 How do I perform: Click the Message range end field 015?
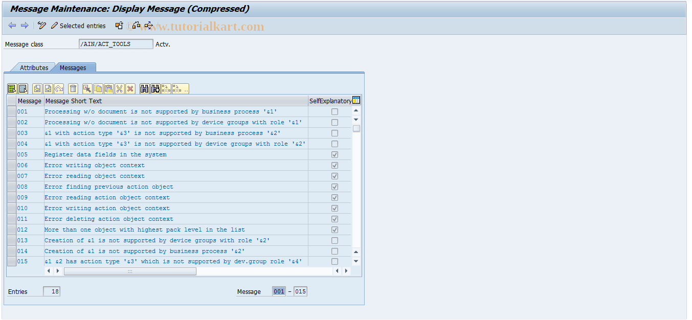point(300,291)
